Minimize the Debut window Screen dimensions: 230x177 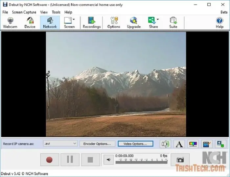point(195,5)
